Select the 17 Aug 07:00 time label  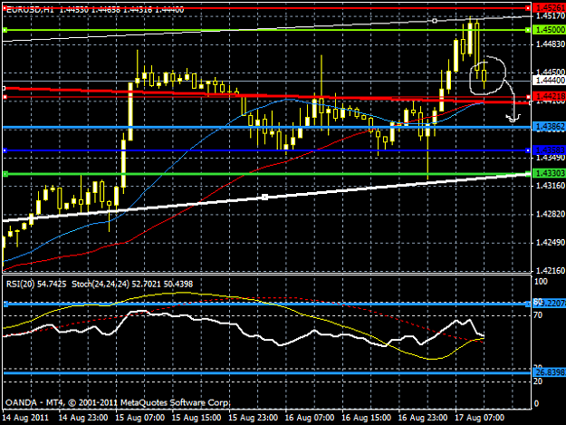479,418
